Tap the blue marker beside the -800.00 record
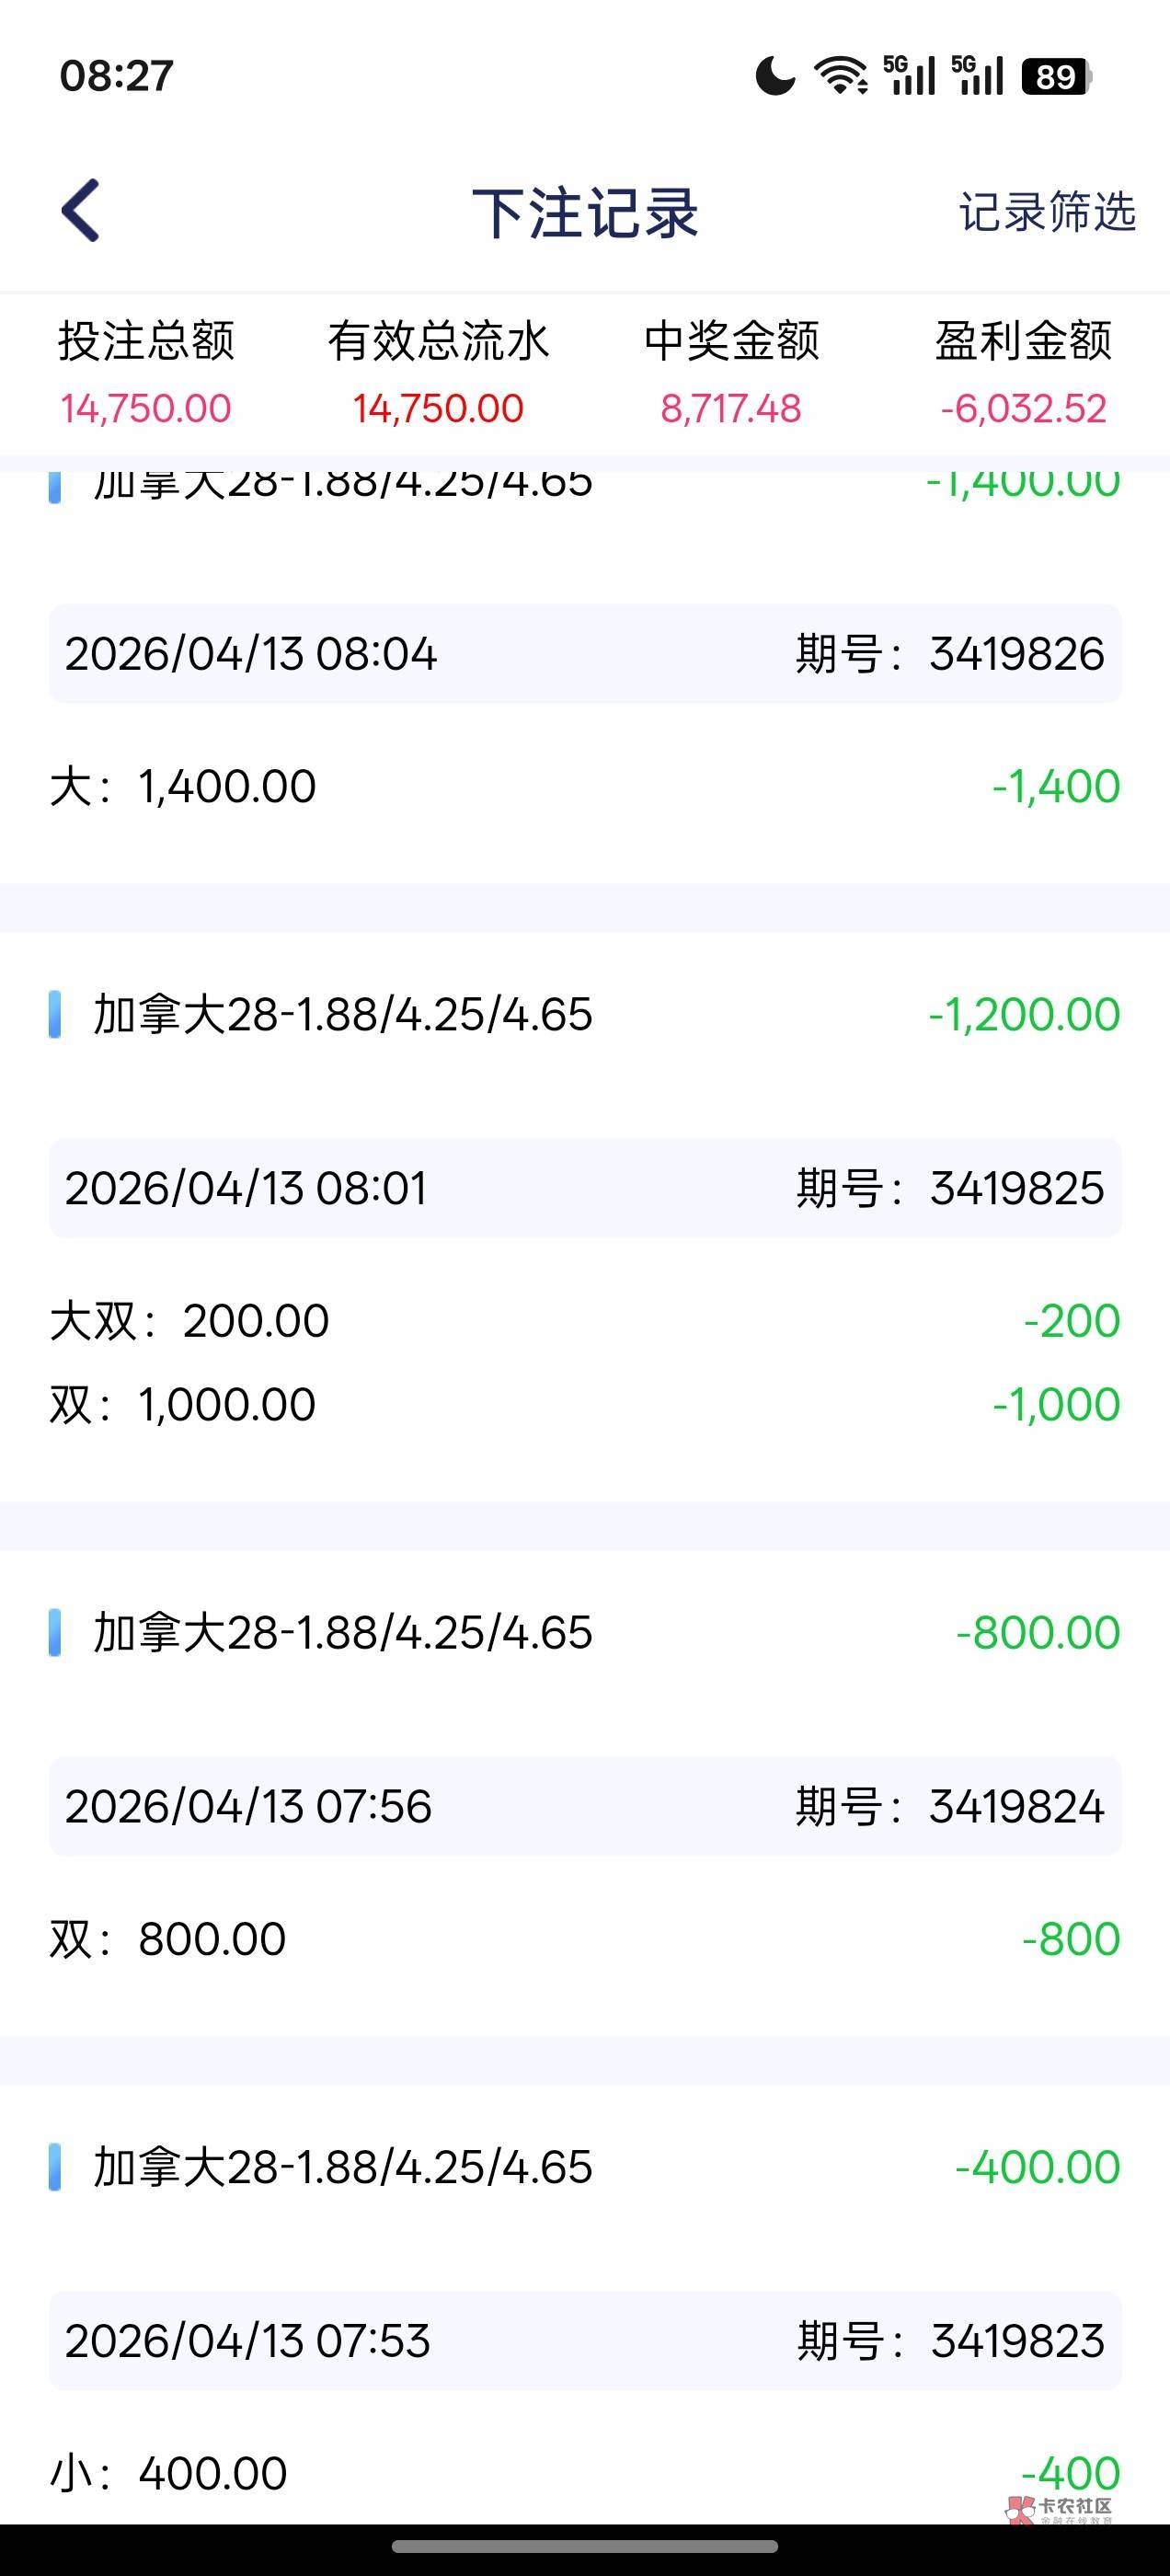The width and height of the screenshot is (1170, 2576). point(55,1633)
